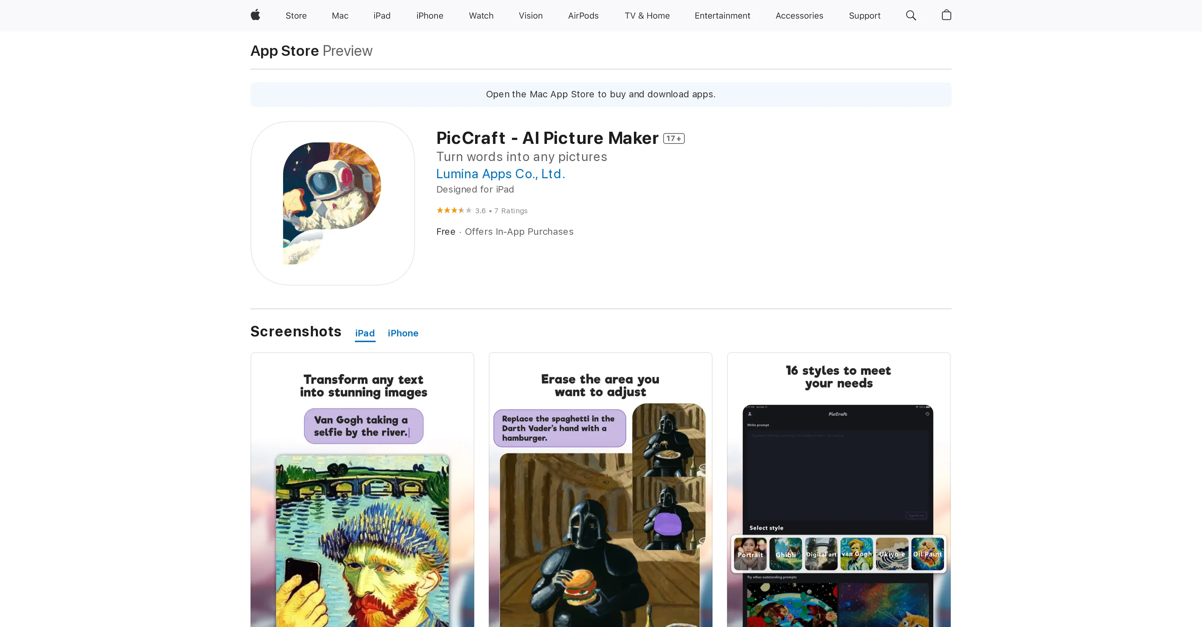The width and height of the screenshot is (1202, 627).
Task: Click the van Gogh style thumbnail
Action: [x=857, y=554]
